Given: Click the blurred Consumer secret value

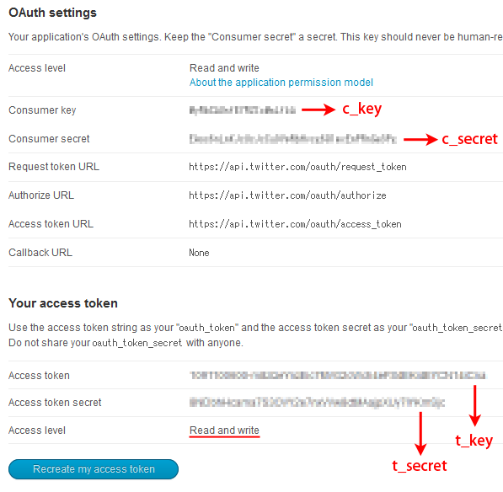Looking at the screenshot, I should point(292,139).
